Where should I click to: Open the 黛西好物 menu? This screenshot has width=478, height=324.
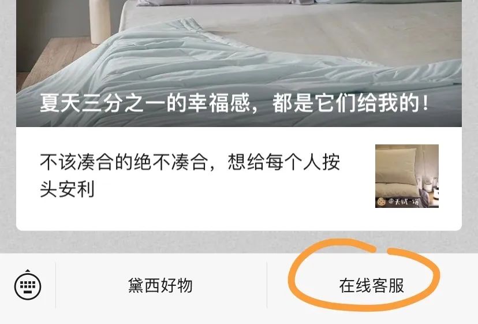pyautogui.click(x=160, y=285)
